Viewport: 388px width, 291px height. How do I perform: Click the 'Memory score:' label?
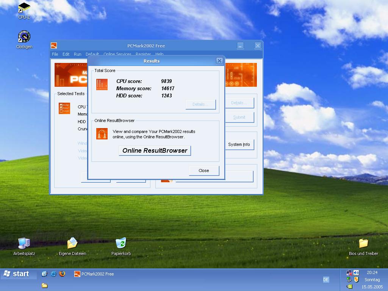(134, 88)
